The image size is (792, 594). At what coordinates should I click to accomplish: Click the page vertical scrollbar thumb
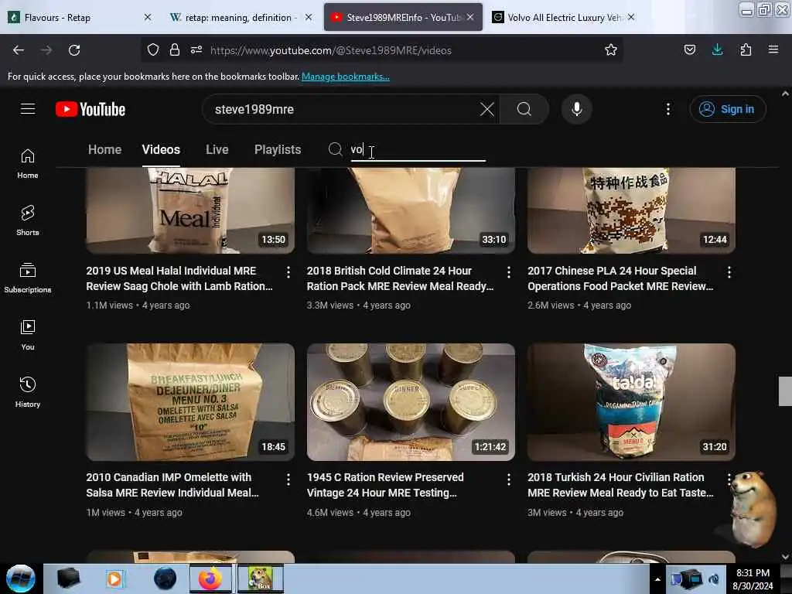785,391
